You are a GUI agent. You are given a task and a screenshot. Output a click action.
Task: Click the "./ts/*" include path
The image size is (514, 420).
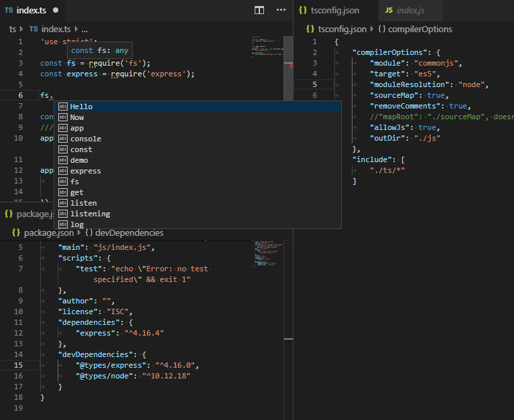pyautogui.click(x=387, y=170)
